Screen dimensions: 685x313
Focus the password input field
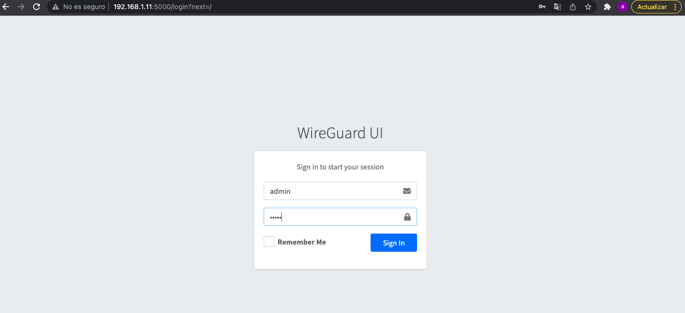(x=331, y=217)
